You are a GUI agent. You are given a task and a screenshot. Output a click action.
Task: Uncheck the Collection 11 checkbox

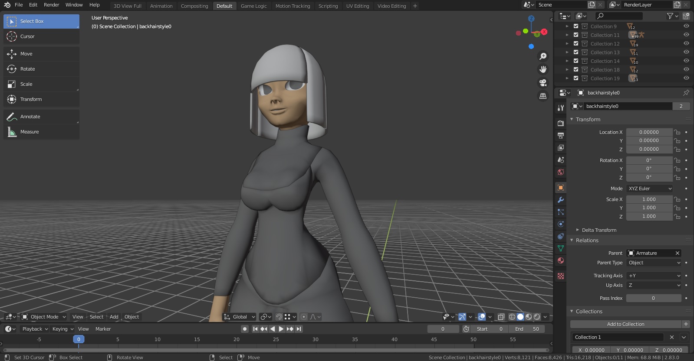click(576, 35)
